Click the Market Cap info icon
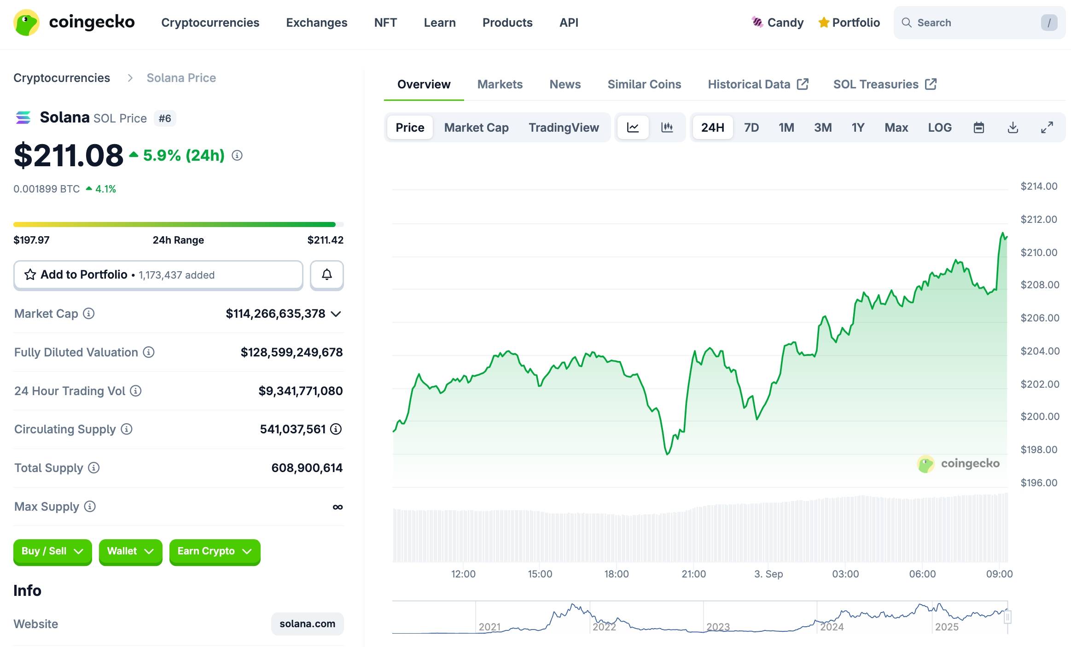This screenshot has width=1071, height=647. click(x=89, y=314)
